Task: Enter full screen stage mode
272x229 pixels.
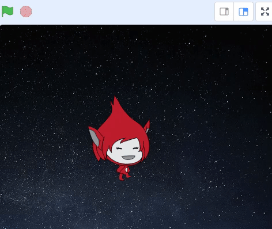Action: (265, 12)
